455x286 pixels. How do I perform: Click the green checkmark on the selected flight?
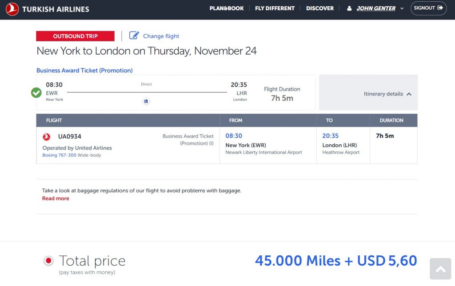36,93
